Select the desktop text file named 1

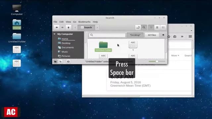pyautogui.click(x=17, y=51)
